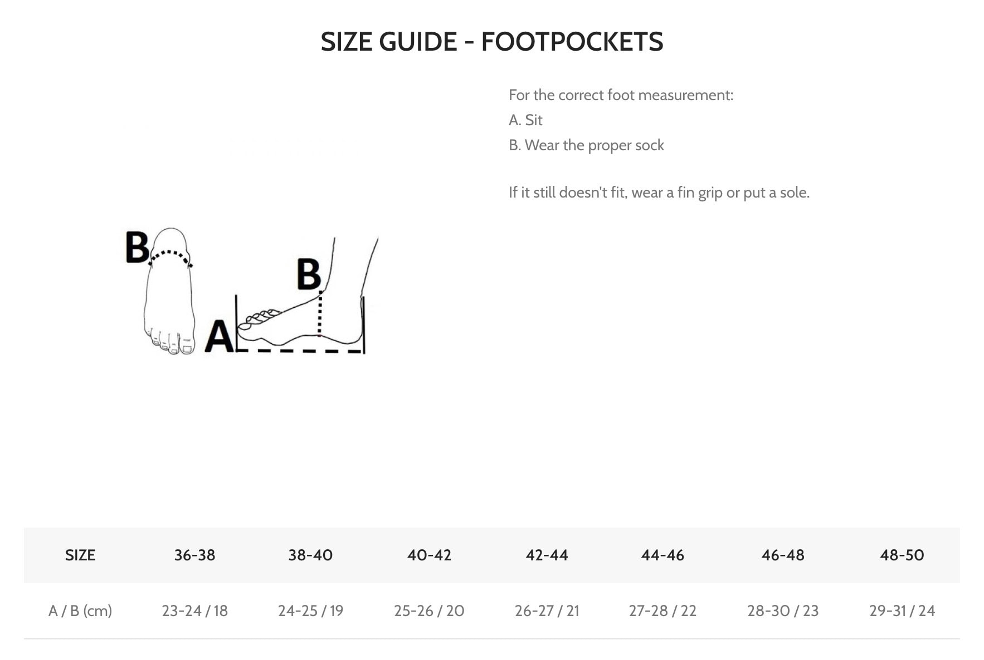Click the fin grip or sole advice sentence

coord(659,193)
